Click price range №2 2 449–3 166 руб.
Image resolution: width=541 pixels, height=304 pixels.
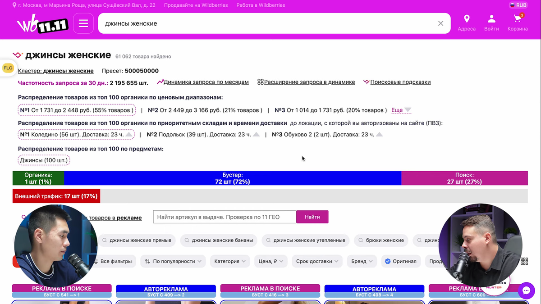click(x=205, y=110)
